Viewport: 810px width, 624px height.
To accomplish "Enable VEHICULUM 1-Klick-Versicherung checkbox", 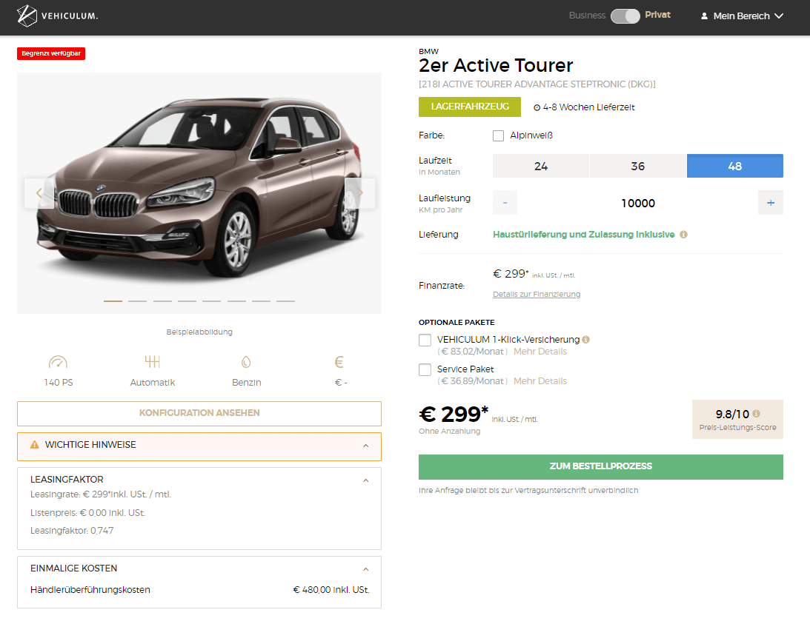I will point(425,340).
